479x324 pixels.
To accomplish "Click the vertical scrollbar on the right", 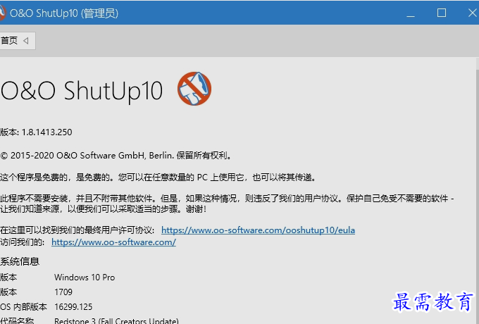I will [477, 189].
